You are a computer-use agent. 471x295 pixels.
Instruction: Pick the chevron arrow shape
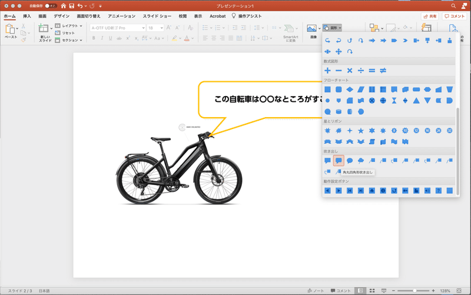pos(405,41)
